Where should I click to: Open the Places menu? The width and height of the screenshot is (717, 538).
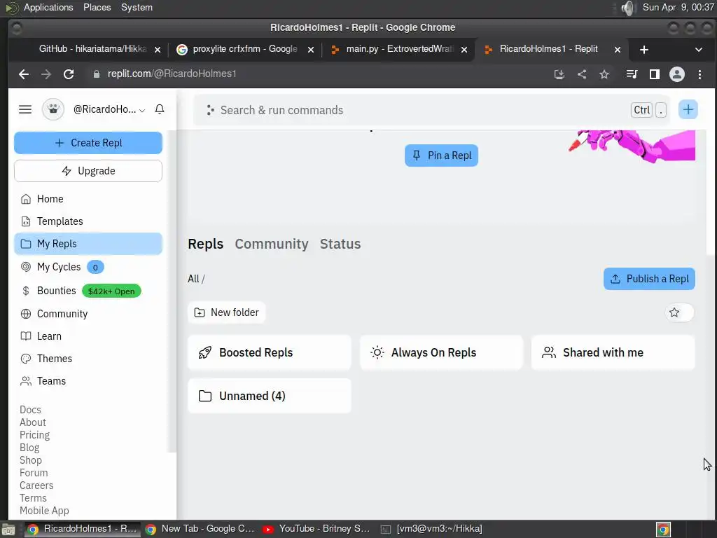(97, 7)
